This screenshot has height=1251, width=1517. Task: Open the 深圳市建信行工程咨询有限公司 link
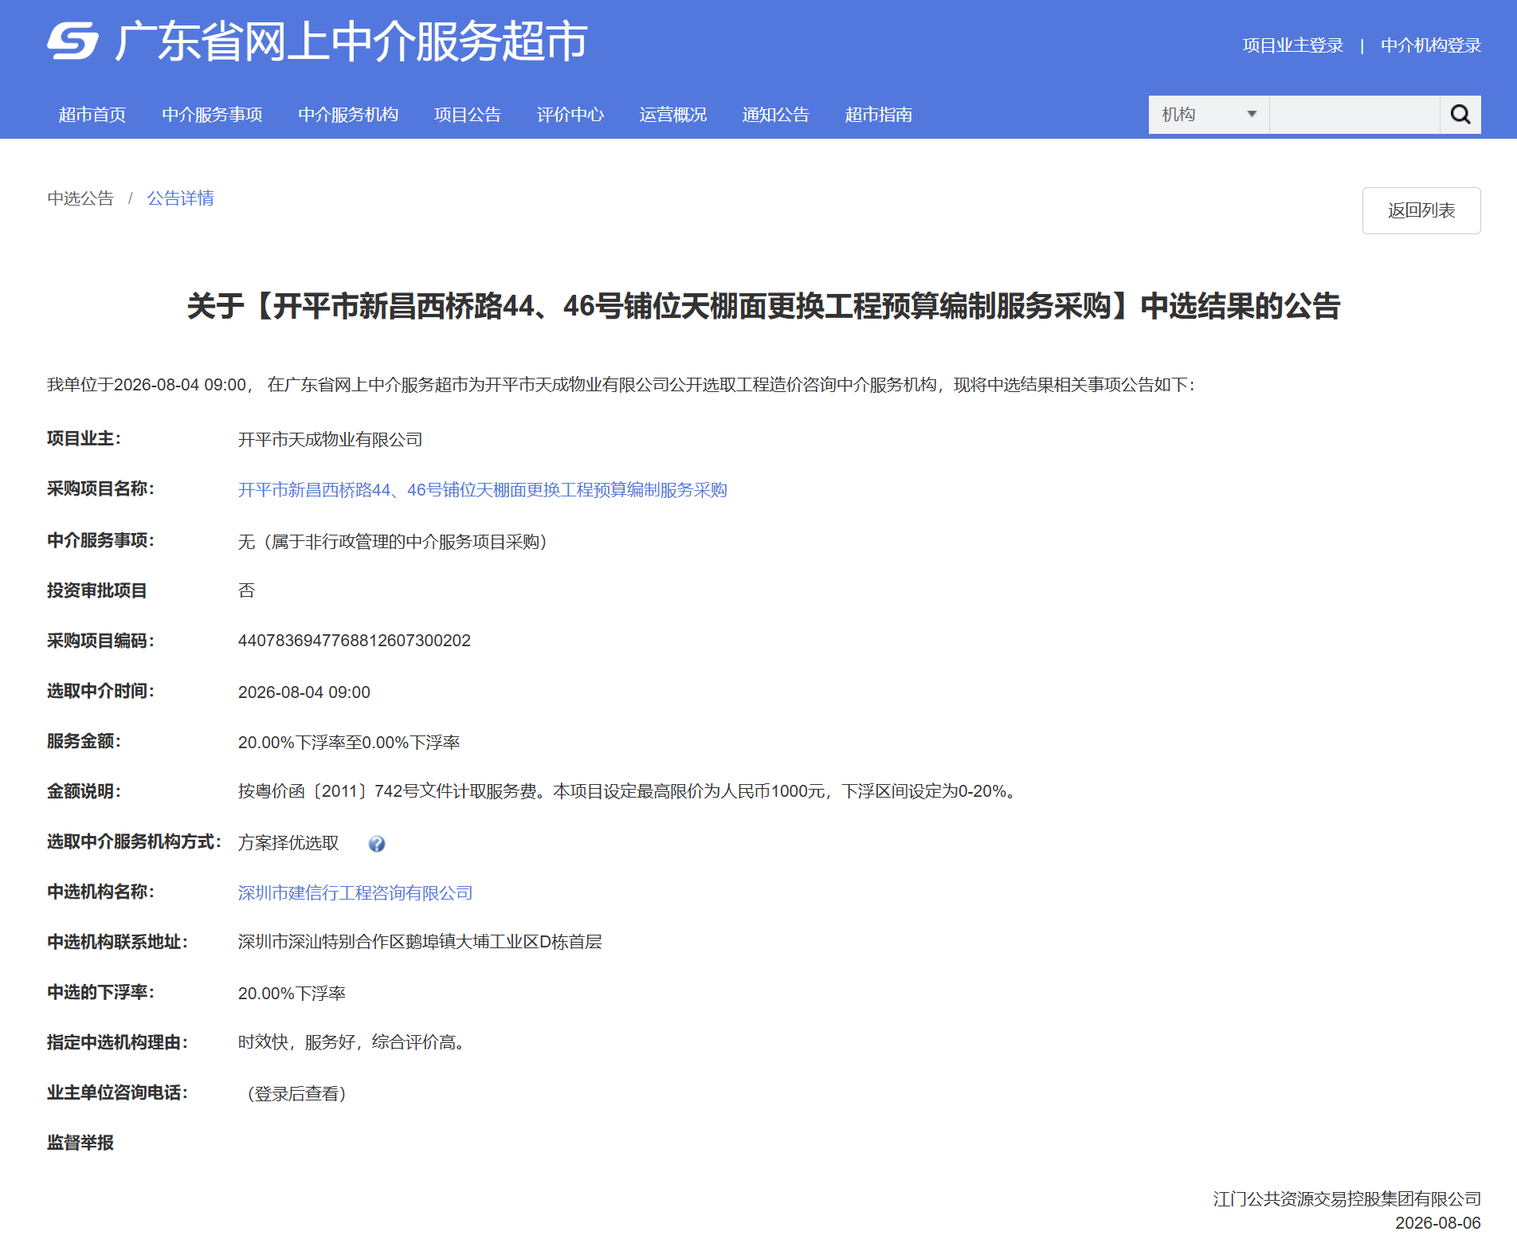click(355, 893)
